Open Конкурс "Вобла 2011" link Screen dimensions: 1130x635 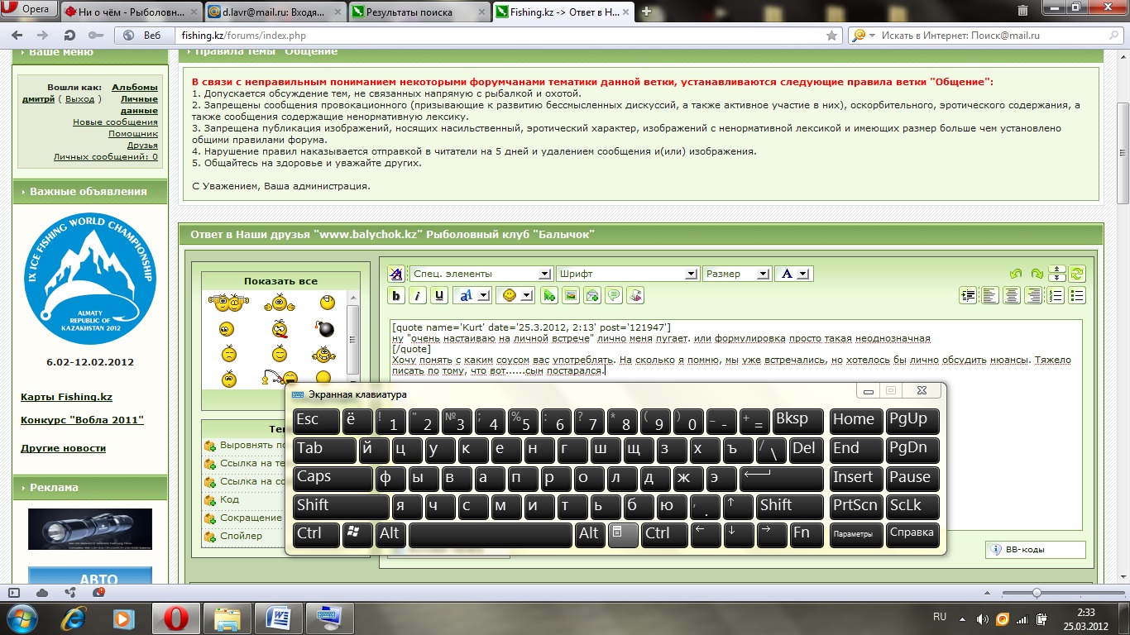point(82,420)
